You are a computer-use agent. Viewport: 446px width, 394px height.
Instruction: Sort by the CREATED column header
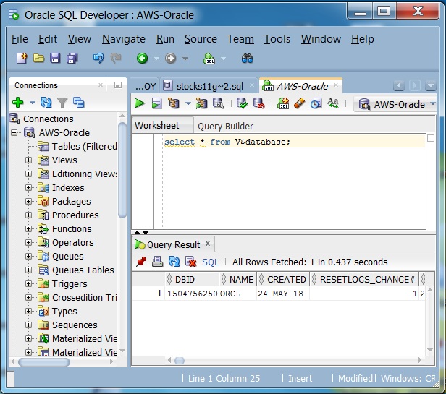point(283,280)
